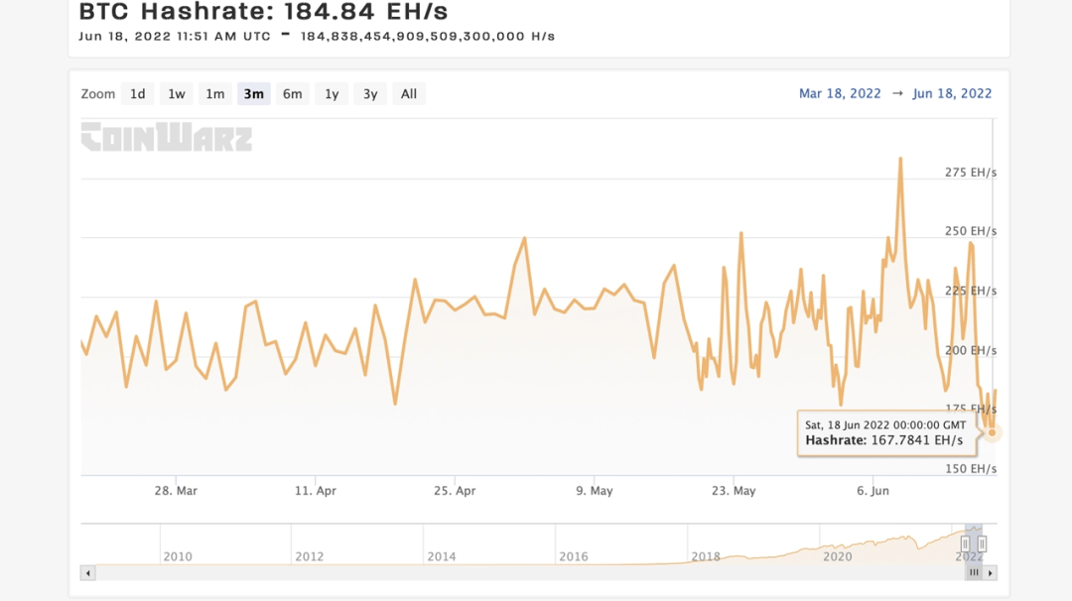Screen dimensions: 1072x601
Task: Switch zoom to 1m
Action: [x=214, y=94]
